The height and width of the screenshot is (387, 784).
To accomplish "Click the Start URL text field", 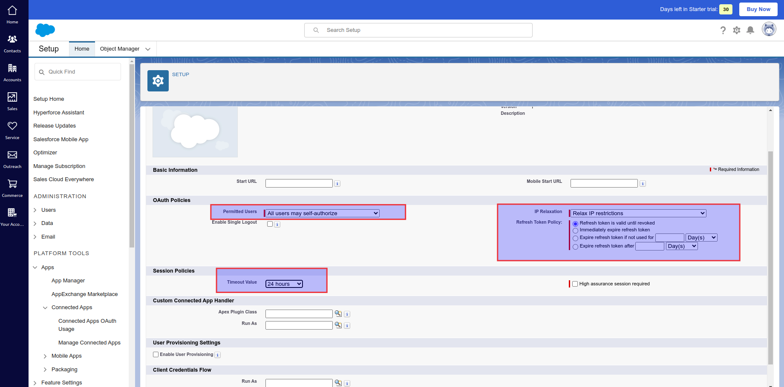I will [299, 183].
